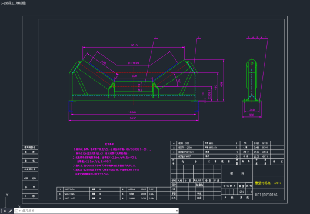
Task: Select the 1610 dimension text
Action: [134, 45]
